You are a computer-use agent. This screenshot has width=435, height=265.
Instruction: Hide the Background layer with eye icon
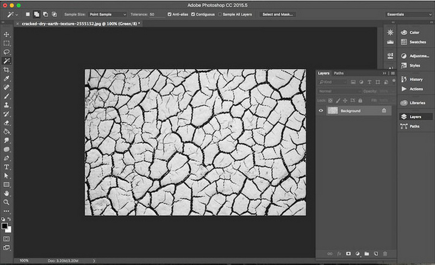point(321,110)
